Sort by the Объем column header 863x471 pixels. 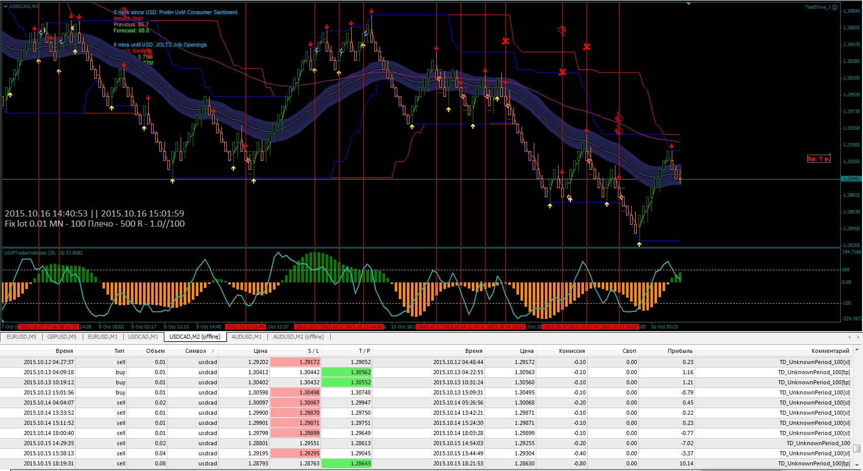[147, 351]
